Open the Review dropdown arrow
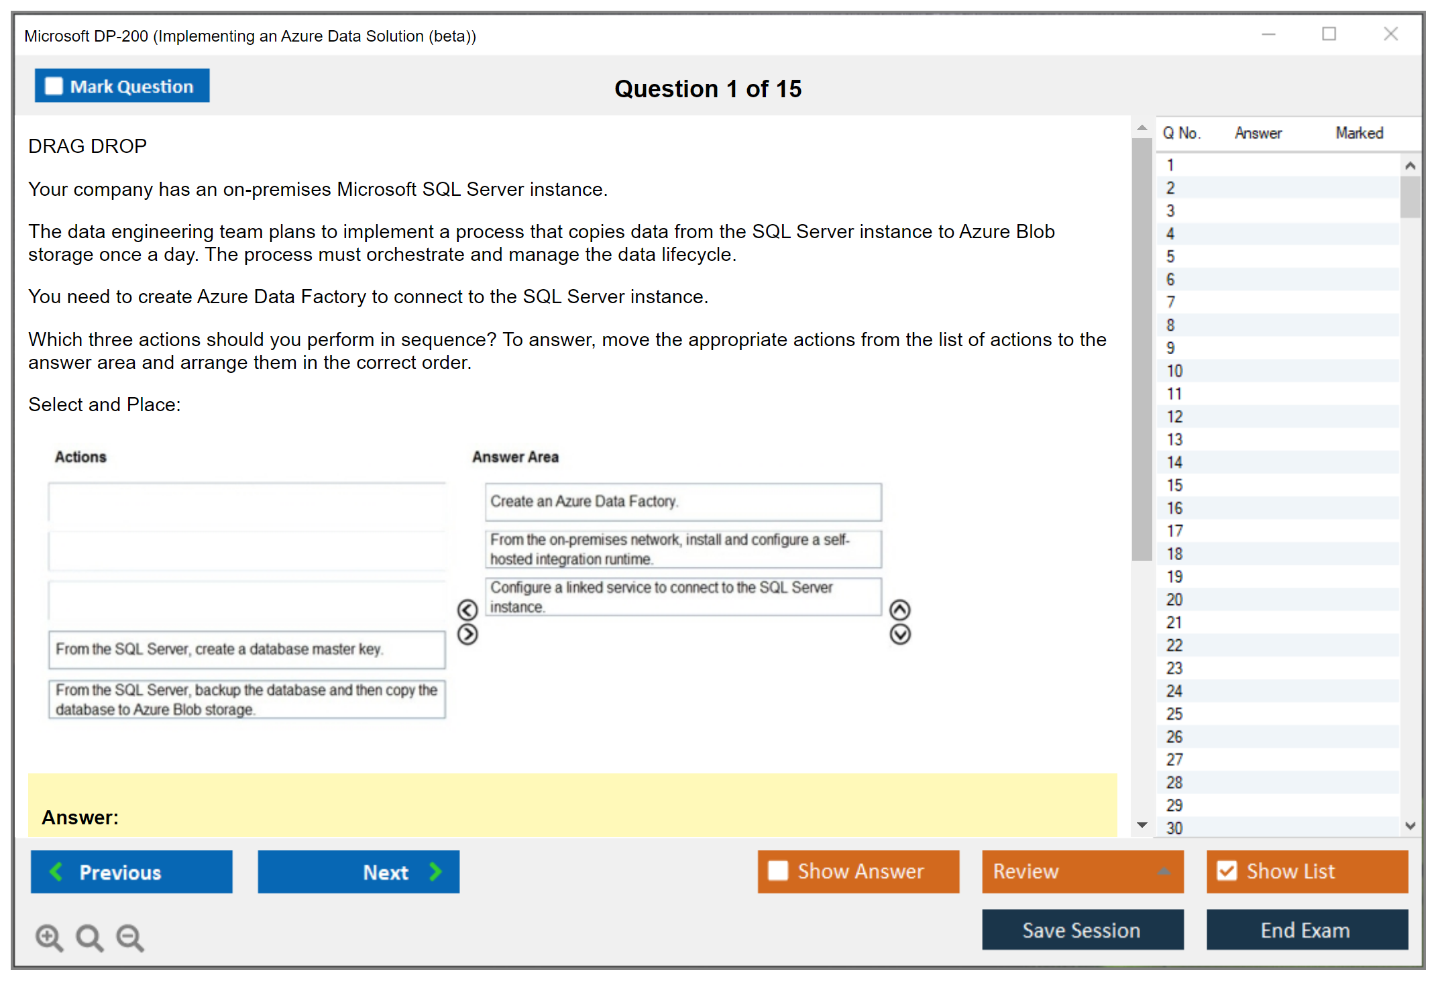 [1164, 871]
